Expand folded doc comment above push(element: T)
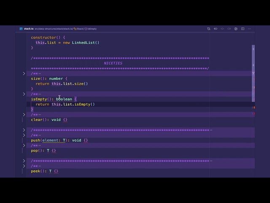 (24, 135)
